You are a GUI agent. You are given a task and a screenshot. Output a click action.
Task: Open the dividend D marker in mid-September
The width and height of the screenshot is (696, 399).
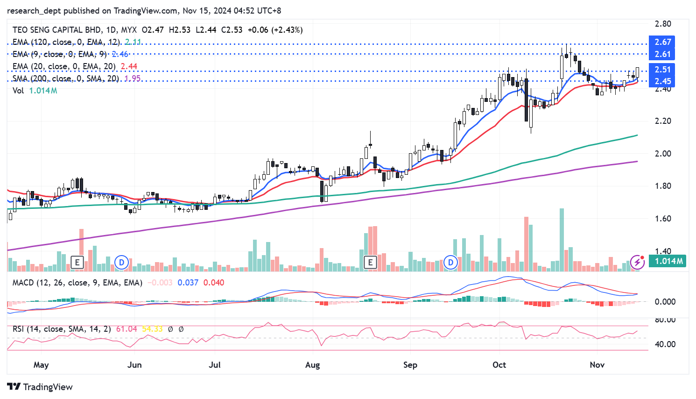click(450, 263)
